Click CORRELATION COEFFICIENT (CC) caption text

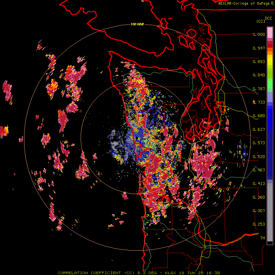(x=96, y=273)
